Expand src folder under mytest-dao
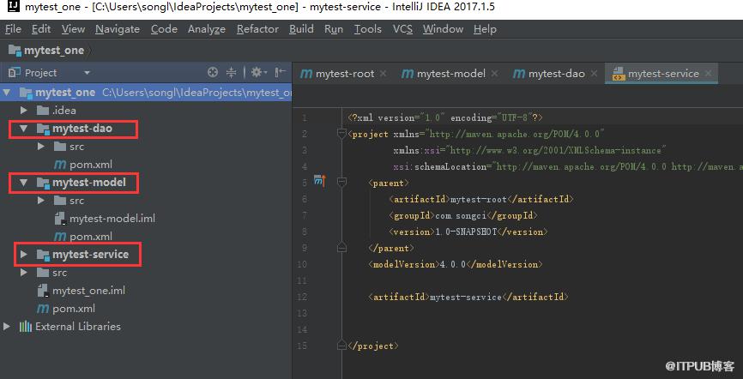This screenshot has height=379, width=743. tap(41, 147)
